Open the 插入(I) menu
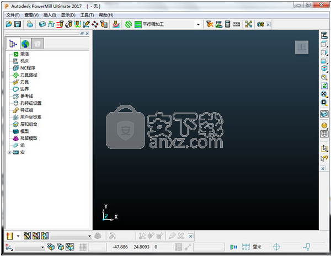This screenshot has width=331, height=256. point(50,15)
